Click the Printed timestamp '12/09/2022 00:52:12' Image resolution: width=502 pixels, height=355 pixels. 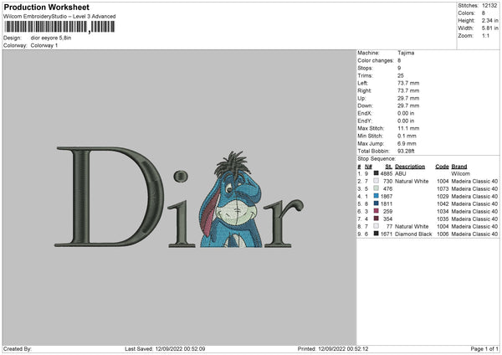343,349
